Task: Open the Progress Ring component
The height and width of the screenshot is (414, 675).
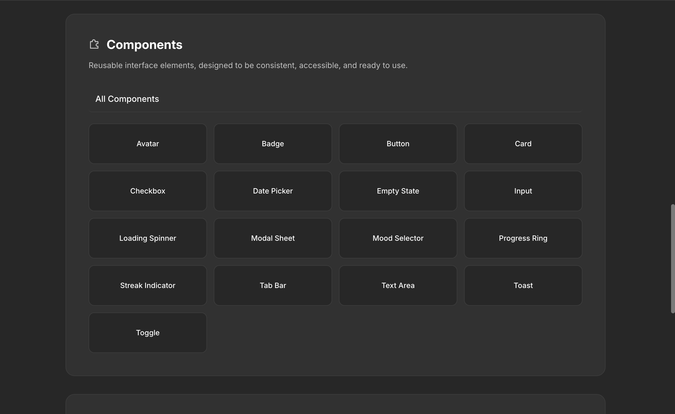Action: (523, 238)
